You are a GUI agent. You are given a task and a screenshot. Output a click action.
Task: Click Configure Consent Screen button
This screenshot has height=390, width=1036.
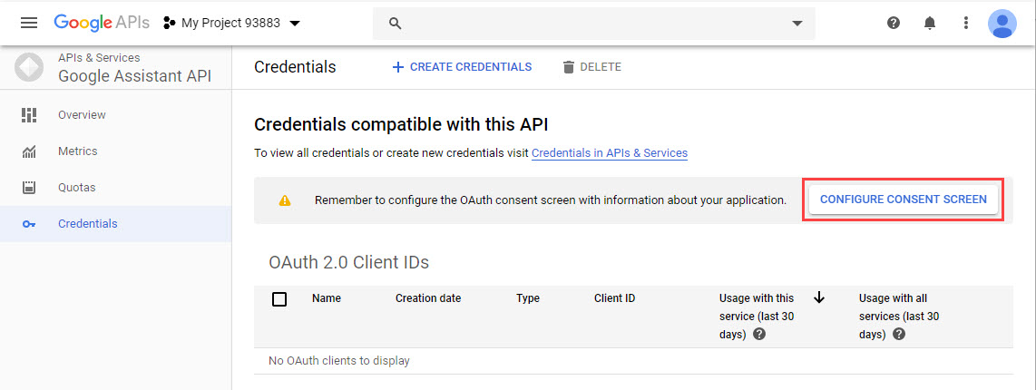click(x=904, y=199)
